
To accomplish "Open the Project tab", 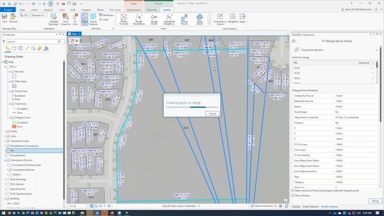I will (x=8, y=10).
